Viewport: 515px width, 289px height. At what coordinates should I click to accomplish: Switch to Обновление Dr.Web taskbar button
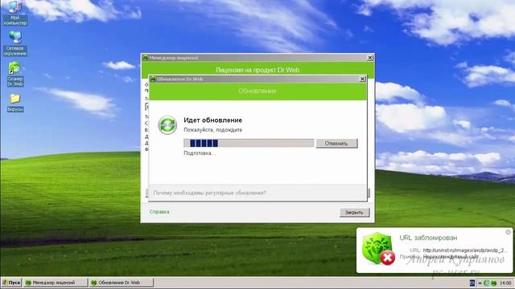(x=122, y=283)
